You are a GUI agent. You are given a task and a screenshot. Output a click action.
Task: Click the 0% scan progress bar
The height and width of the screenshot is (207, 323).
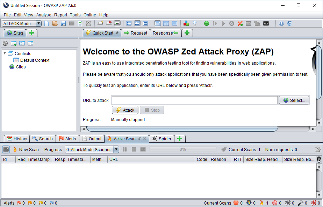[183, 149]
